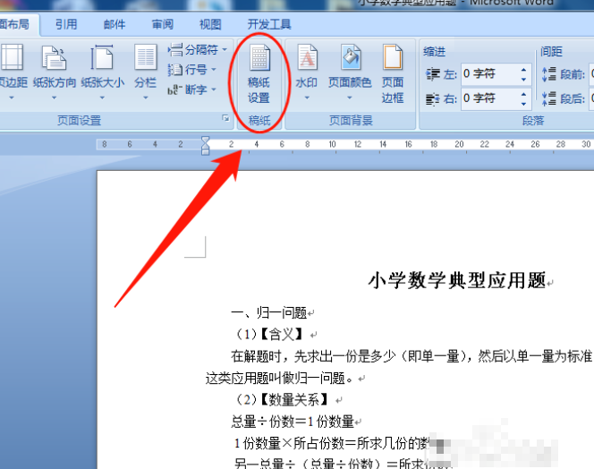This screenshot has height=469, width=594.
Task: Expand the 水印 dropdown arrow
Action: click(307, 98)
